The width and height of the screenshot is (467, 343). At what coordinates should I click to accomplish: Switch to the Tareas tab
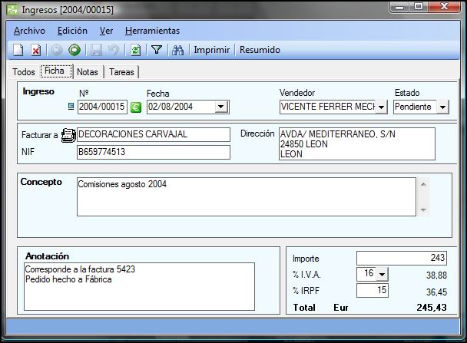121,72
